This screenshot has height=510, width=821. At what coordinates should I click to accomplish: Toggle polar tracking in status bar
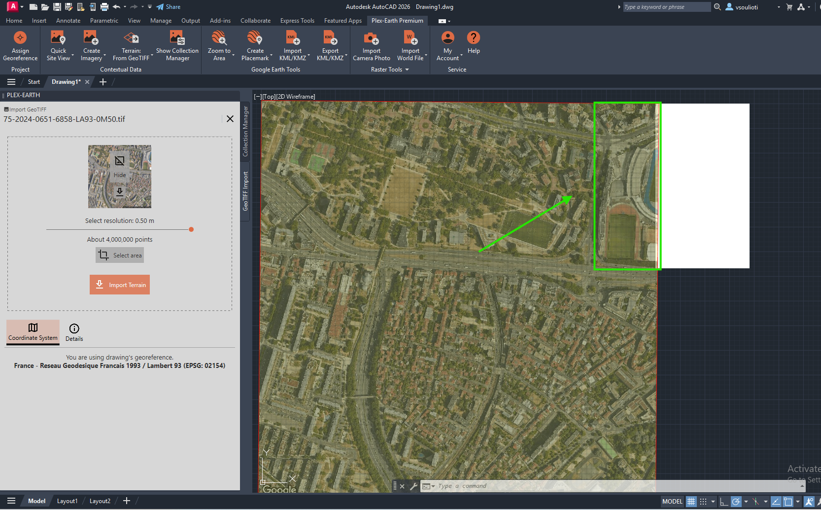click(736, 502)
